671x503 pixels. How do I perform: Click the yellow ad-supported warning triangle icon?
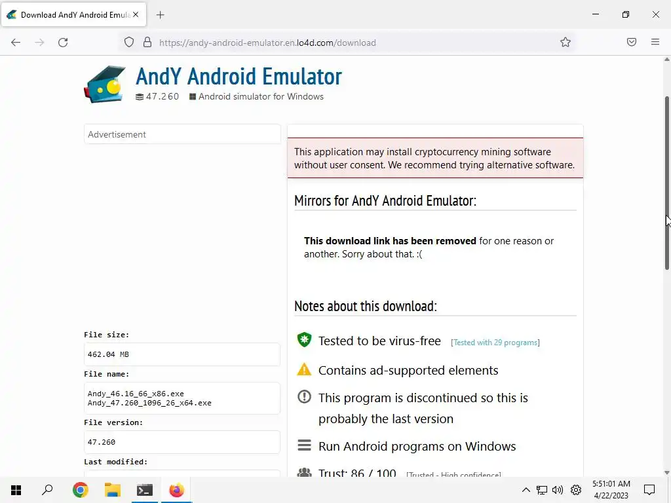pos(304,369)
